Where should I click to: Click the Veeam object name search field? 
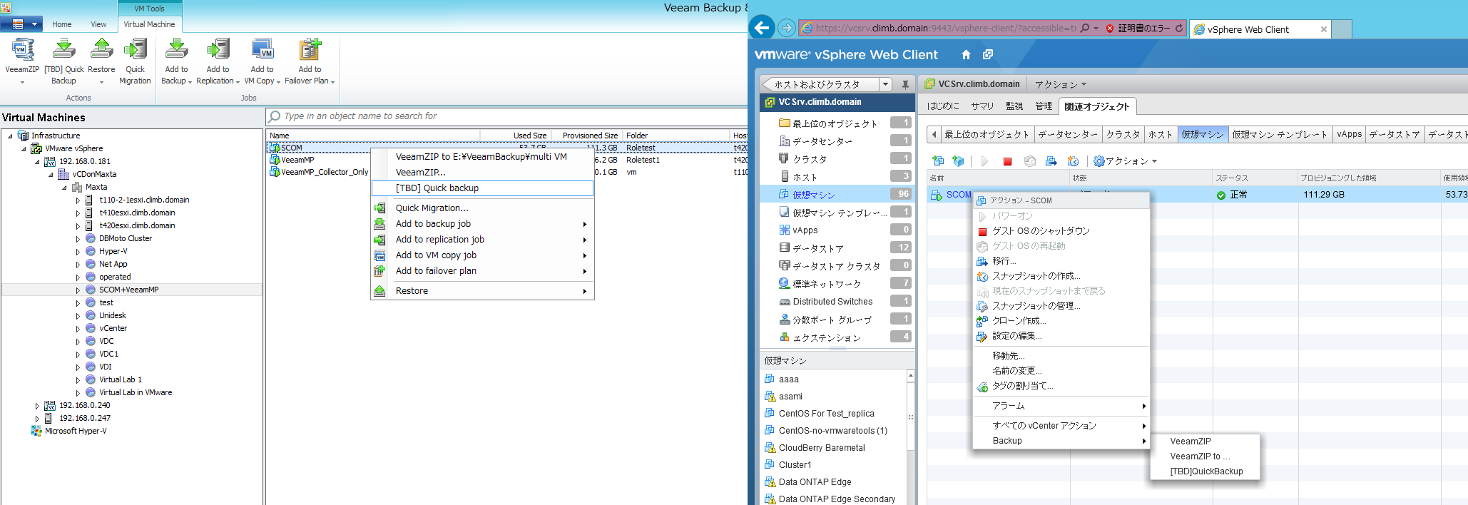pyautogui.click(x=506, y=116)
